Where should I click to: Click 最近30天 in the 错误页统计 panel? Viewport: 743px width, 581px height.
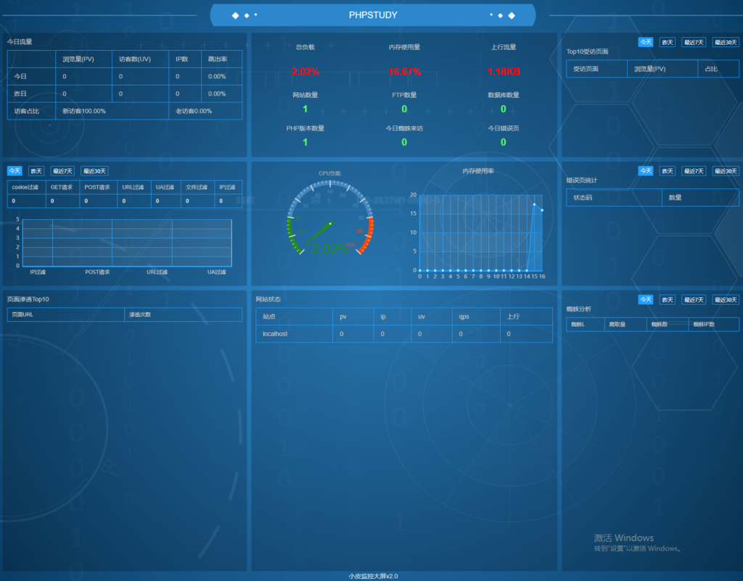click(x=726, y=171)
